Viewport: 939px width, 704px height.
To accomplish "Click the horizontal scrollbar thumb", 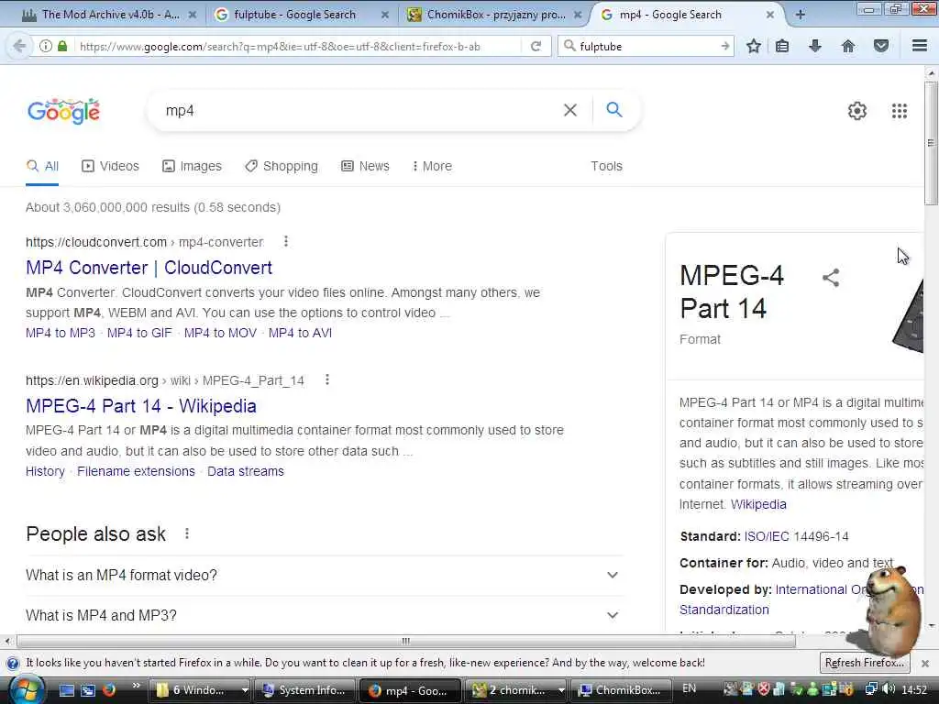I will point(406,641).
